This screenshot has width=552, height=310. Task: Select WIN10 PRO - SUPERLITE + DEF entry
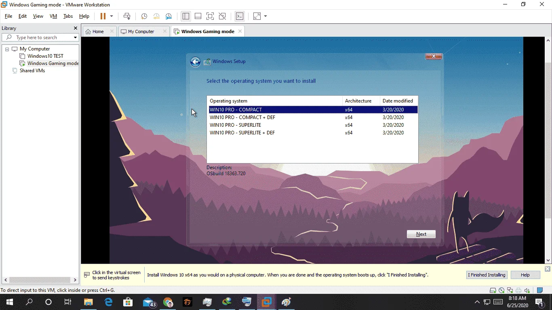313,133
